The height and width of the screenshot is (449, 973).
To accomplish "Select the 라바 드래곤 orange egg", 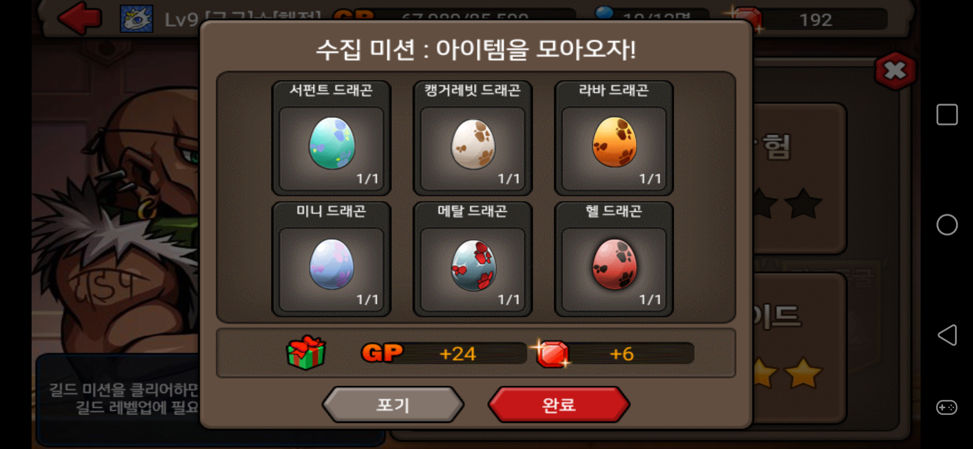I will (614, 142).
